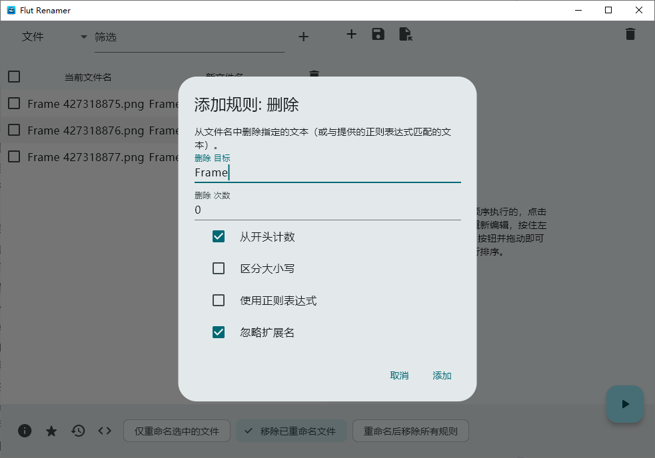This screenshot has height=458, width=655.
Task: Click the add rule plus icon
Action: point(352,34)
